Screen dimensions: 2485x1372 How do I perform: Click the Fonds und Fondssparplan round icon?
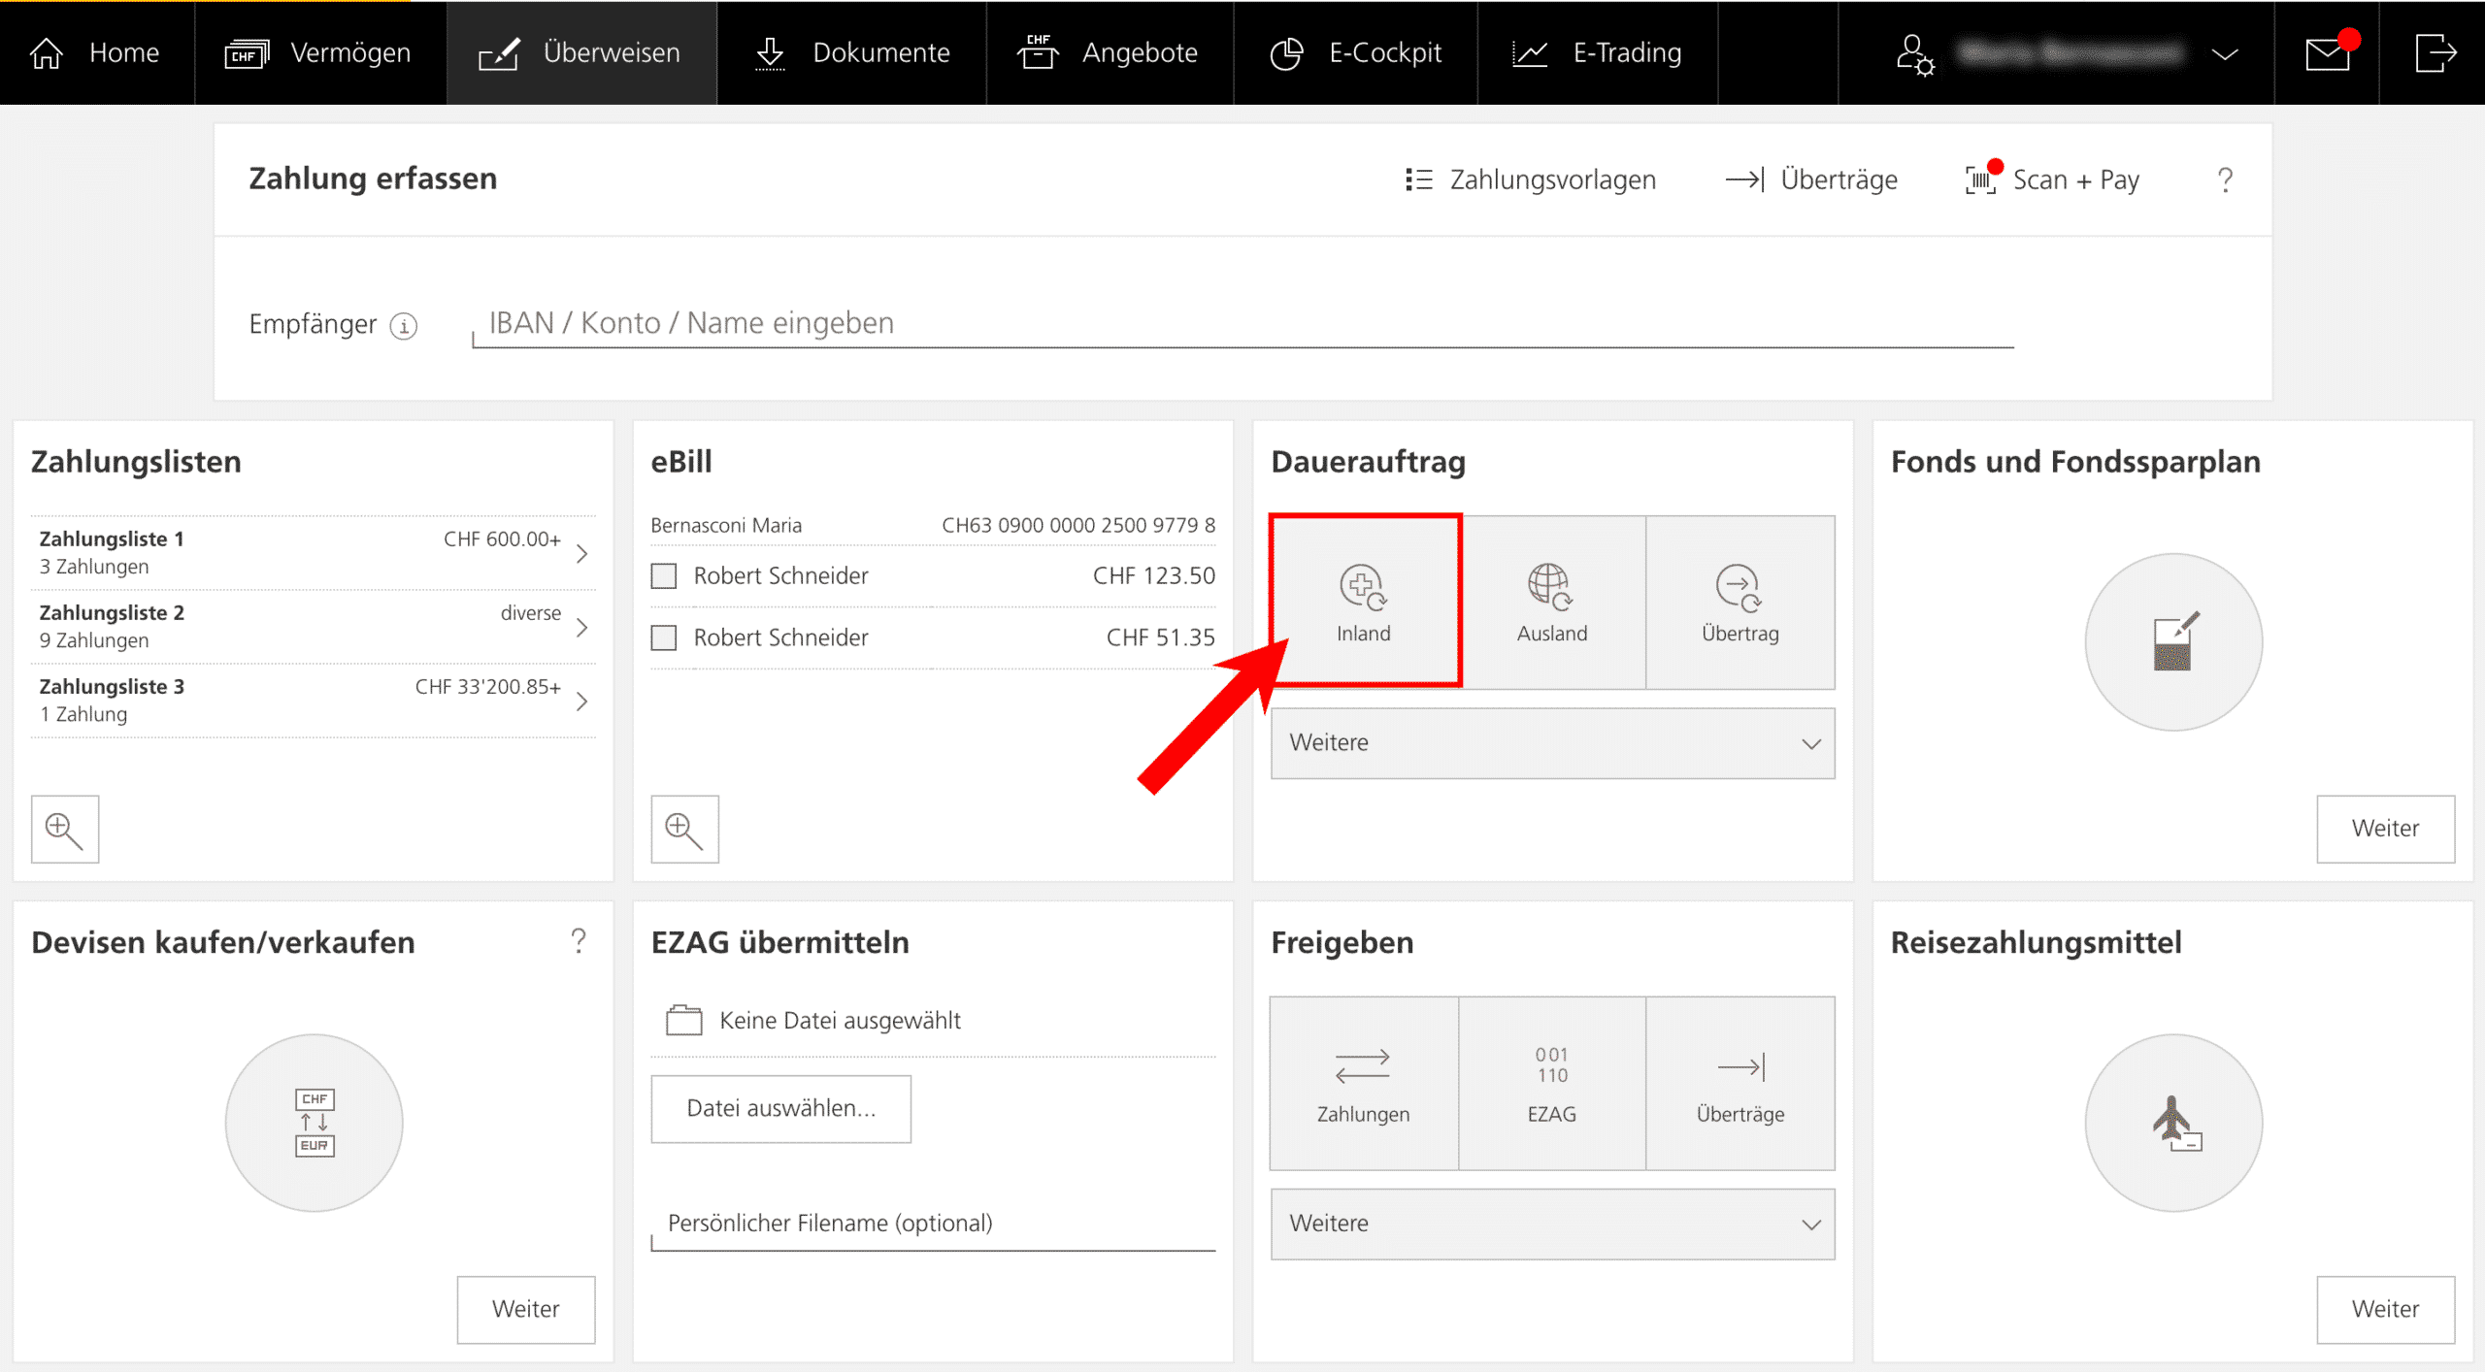[2172, 642]
